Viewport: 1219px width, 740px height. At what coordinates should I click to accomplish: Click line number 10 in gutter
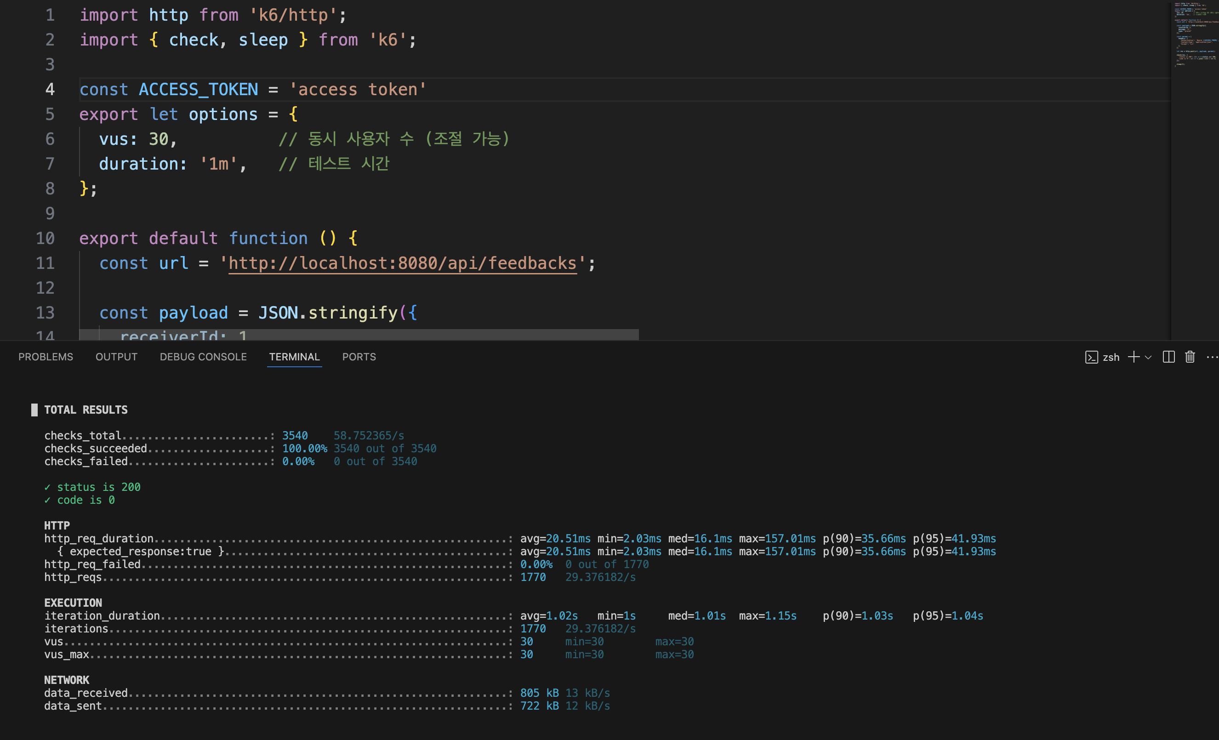45,239
